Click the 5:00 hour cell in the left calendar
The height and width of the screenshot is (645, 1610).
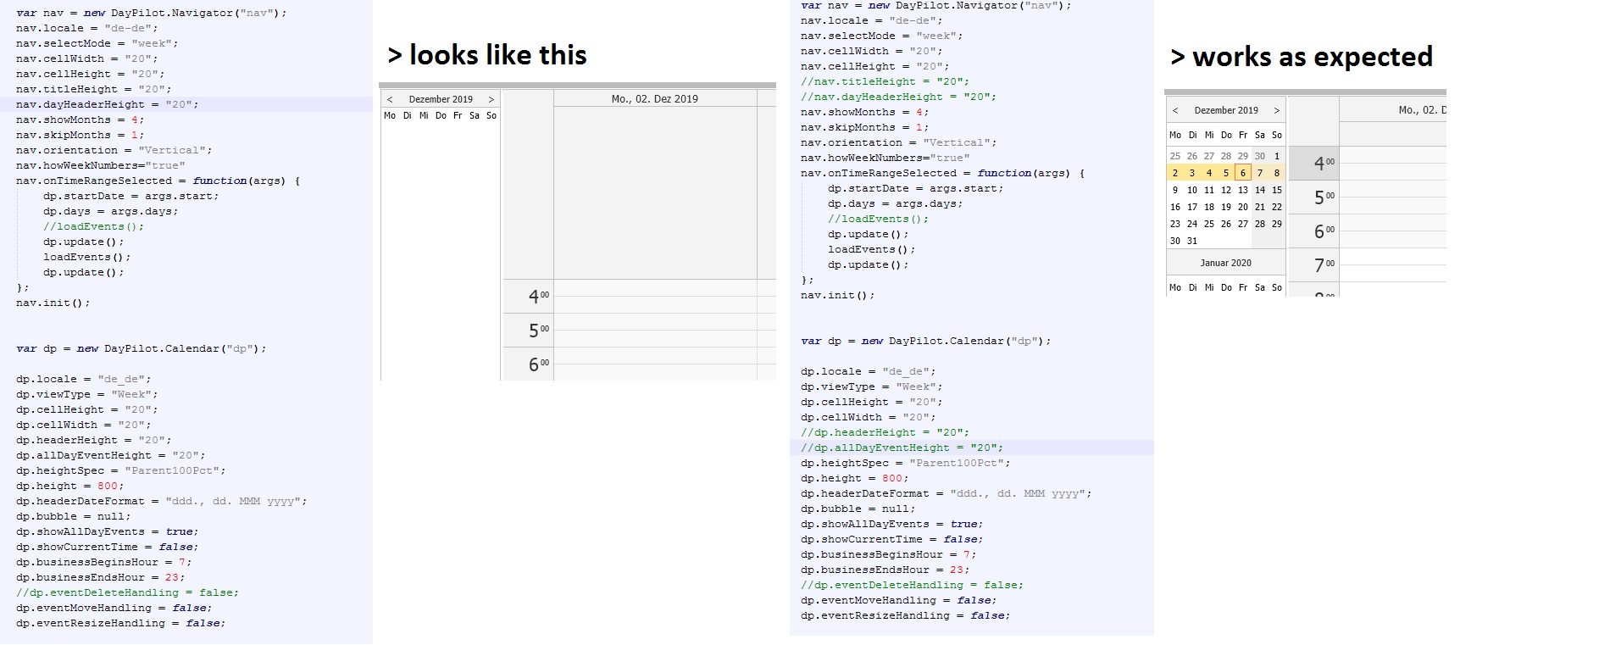tap(529, 330)
